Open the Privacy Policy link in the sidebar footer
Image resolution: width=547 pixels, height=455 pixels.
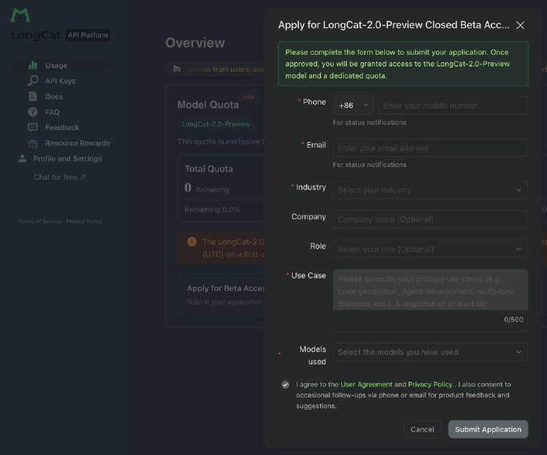click(x=84, y=221)
